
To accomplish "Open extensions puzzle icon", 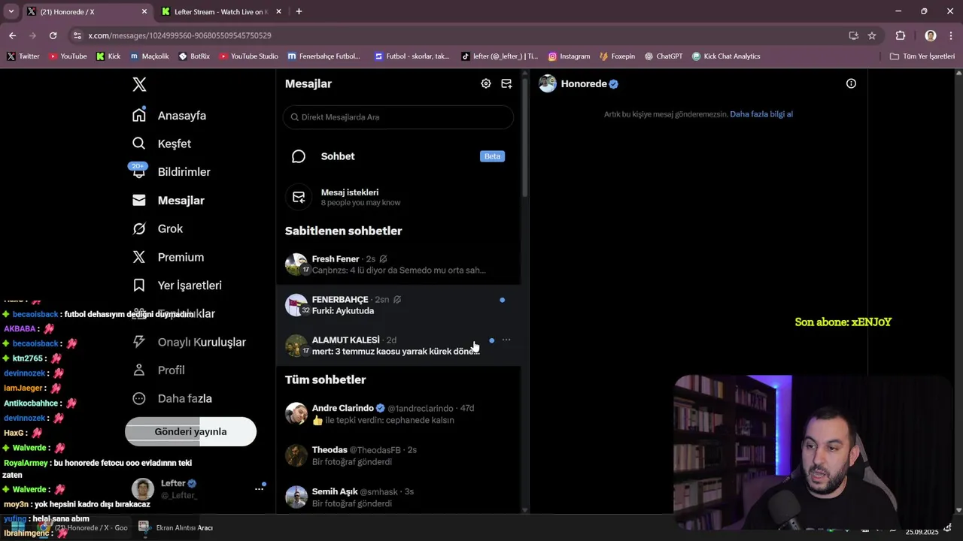I will [901, 35].
